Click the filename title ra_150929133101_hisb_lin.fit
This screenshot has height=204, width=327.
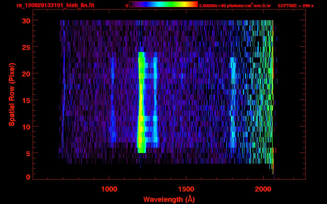[x=55, y=5]
